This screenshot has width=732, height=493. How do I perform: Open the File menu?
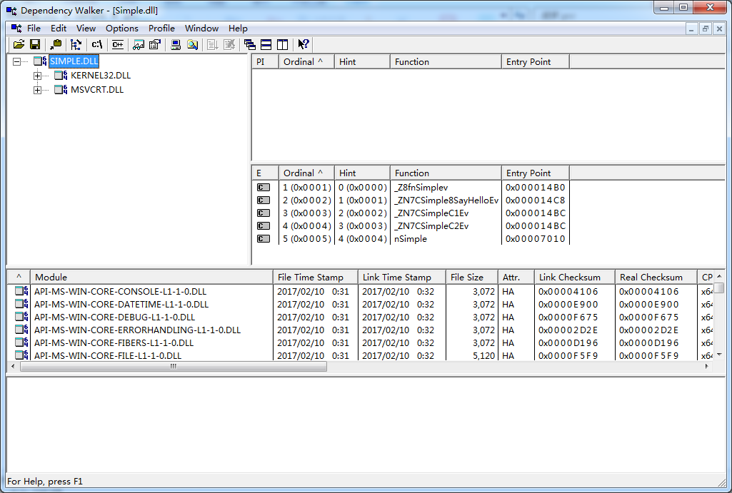click(34, 29)
